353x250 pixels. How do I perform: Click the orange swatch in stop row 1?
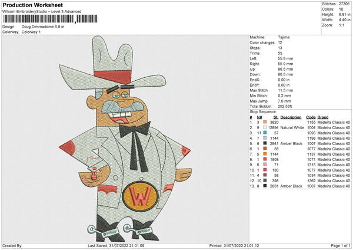(x=265, y=122)
